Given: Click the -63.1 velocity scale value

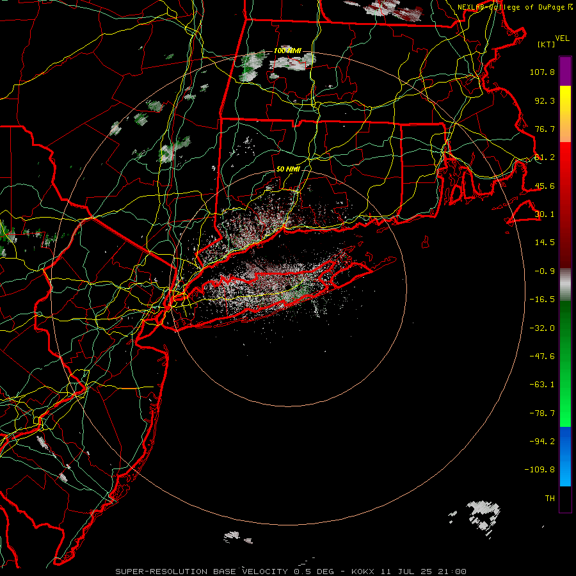Looking at the screenshot, I should (542, 385).
